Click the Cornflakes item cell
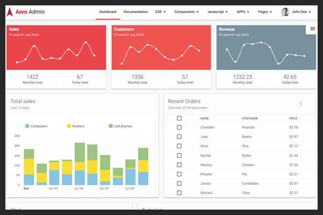Image resolution: width=323 pixels, height=215 pixels. click(x=250, y=183)
